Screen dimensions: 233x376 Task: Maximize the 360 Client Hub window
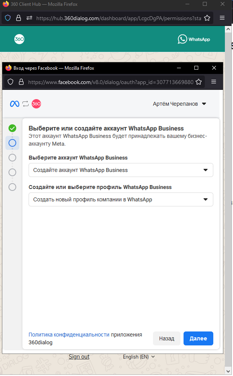coord(205,4)
